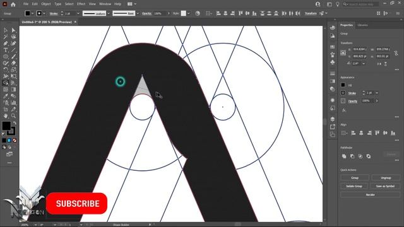Screen dimensions: 404x227
Task: Set paint mode to Color
Action: click(4, 141)
